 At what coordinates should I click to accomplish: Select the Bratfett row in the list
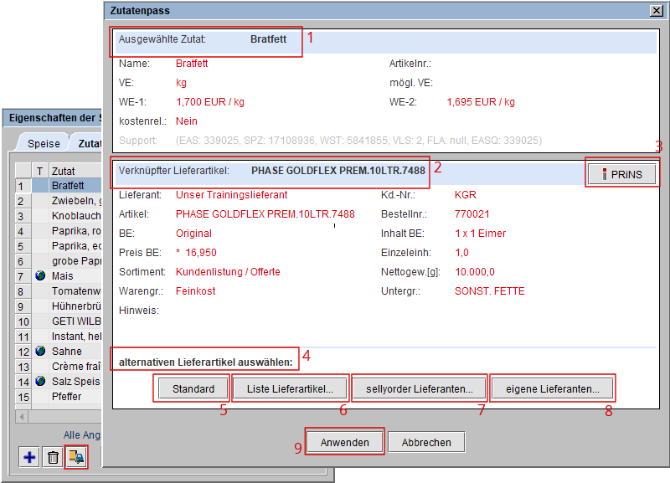(x=68, y=185)
